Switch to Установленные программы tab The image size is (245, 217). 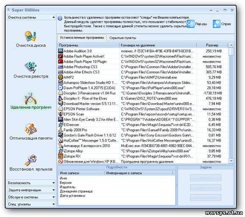click(x=82, y=38)
